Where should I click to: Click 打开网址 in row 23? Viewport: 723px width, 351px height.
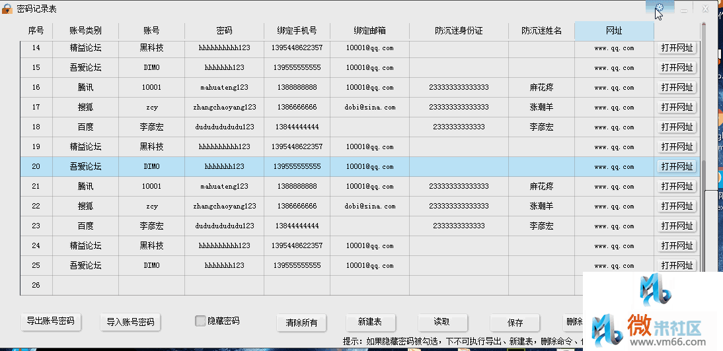[677, 226]
